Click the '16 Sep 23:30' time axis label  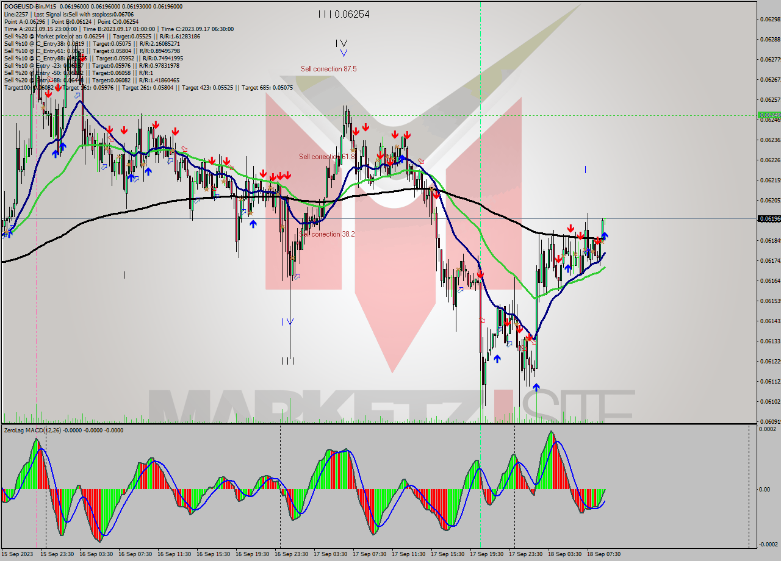[292, 554]
